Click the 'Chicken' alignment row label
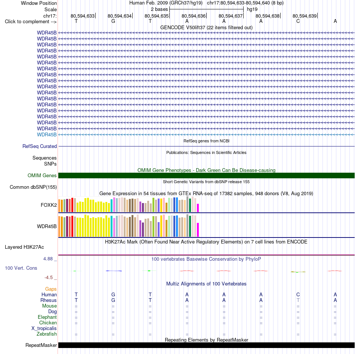Viewport: 355px width, 354px height. [x=48, y=323]
